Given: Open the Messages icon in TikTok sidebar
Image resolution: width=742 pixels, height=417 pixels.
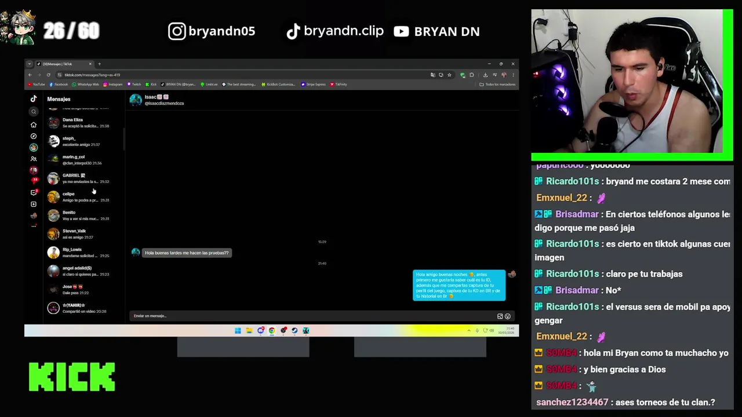Looking at the screenshot, I should click(34, 192).
